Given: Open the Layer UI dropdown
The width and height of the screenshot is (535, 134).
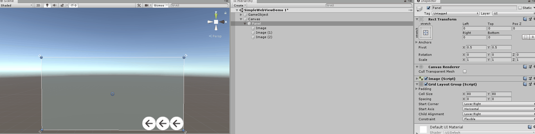Looking at the screenshot, I should 514,13.
